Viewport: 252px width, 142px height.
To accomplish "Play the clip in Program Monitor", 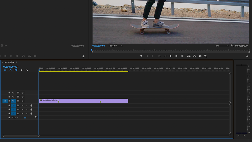I will coord(171,56).
